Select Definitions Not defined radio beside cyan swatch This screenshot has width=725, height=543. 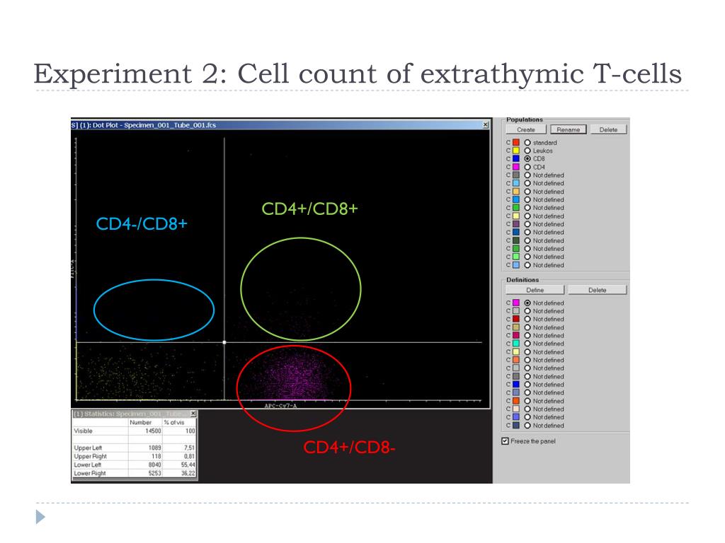527,344
